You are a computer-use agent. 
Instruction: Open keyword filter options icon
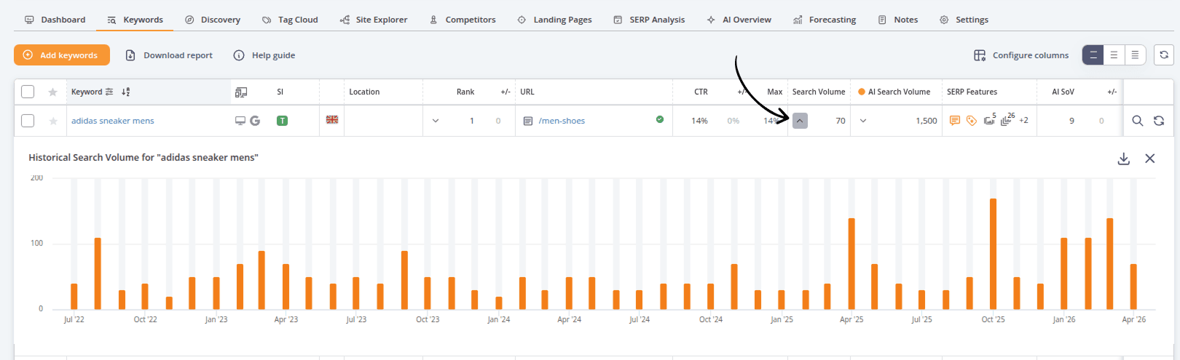(109, 92)
